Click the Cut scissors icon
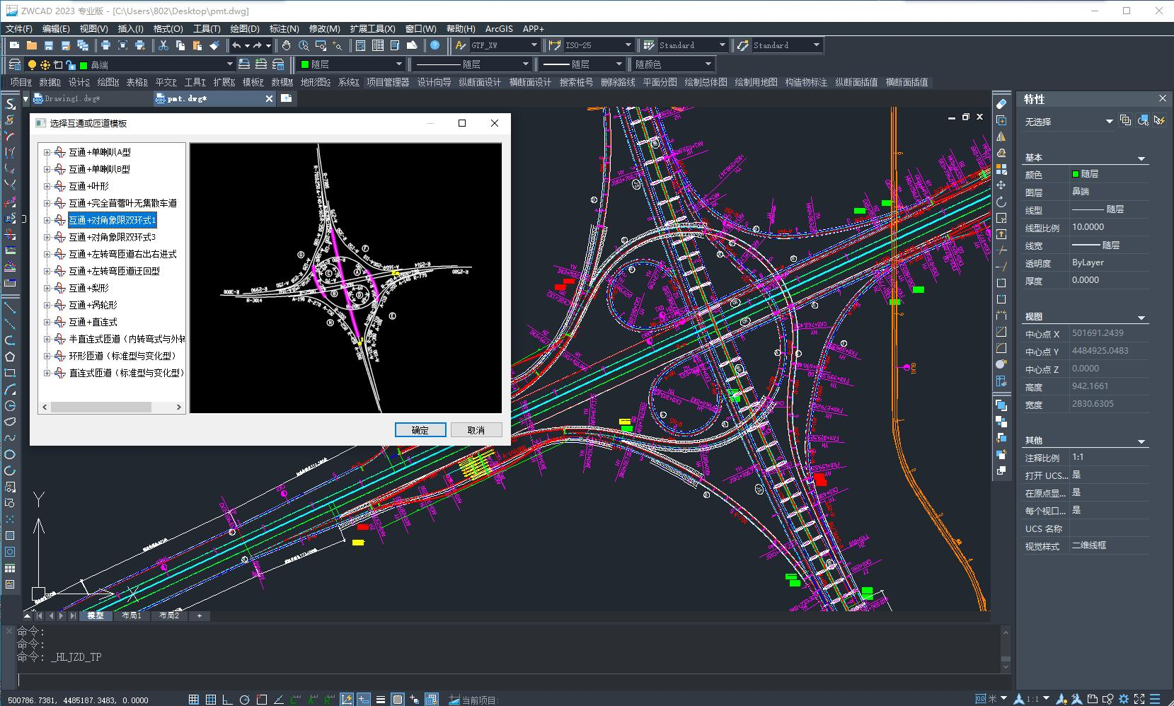 coord(163,45)
